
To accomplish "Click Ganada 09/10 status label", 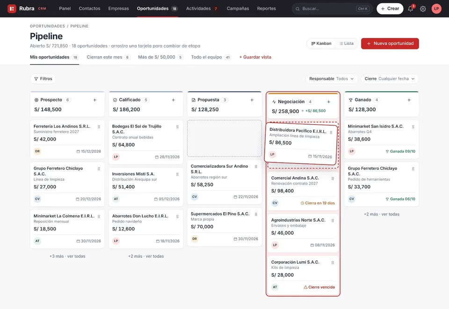I will [x=400, y=151].
